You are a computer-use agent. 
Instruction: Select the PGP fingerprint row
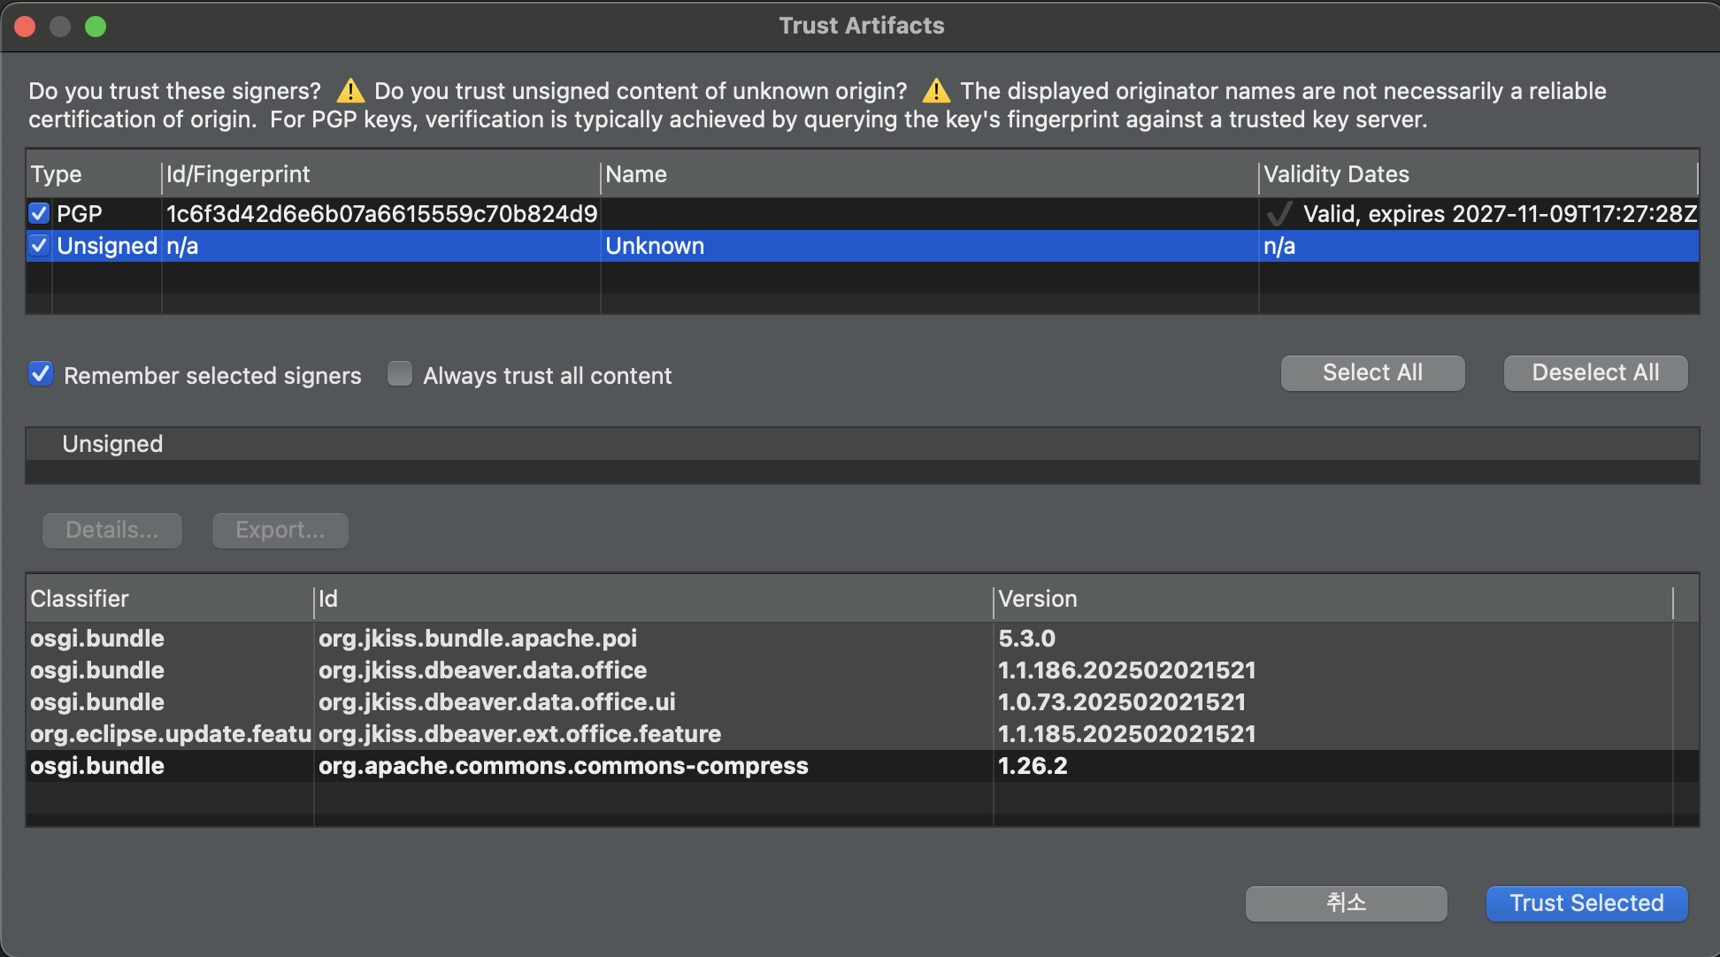point(381,214)
